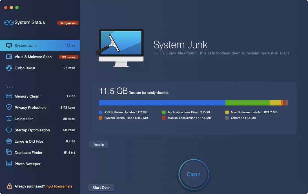The image size is (308, 194).
Task: Click the System Status monitor icon
Action: click(x=9, y=23)
